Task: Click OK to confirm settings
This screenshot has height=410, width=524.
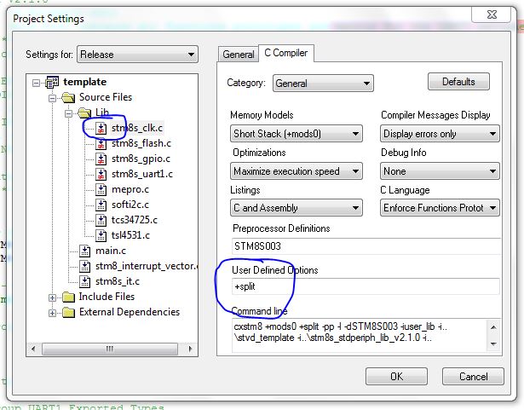Action: click(396, 377)
